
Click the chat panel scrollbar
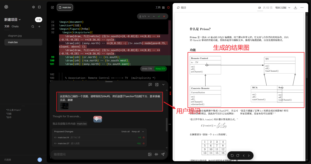[x=167, y=125]
